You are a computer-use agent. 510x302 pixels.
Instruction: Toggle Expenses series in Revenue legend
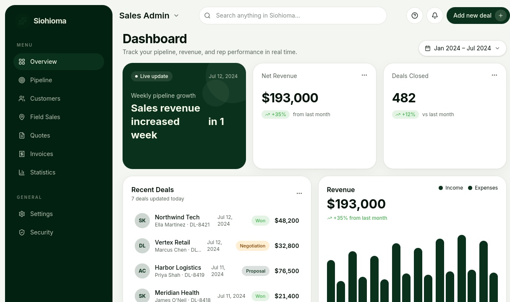(x=483, y=188)
